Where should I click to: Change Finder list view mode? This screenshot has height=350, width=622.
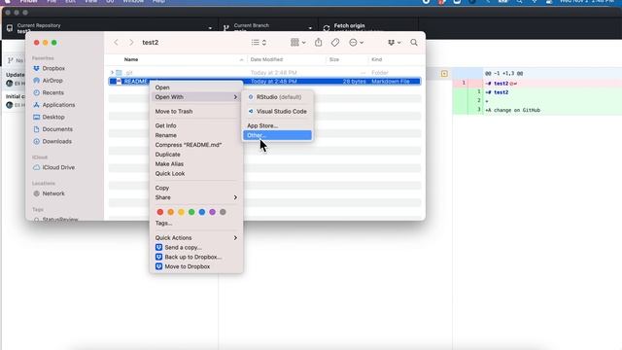click(x=259, y=43)
